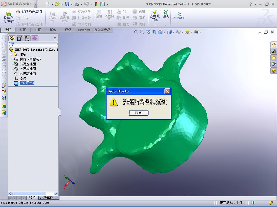Open Hide/Show Items glasses icon
This screenshot has height=207, width=277.
coord(179,32)
